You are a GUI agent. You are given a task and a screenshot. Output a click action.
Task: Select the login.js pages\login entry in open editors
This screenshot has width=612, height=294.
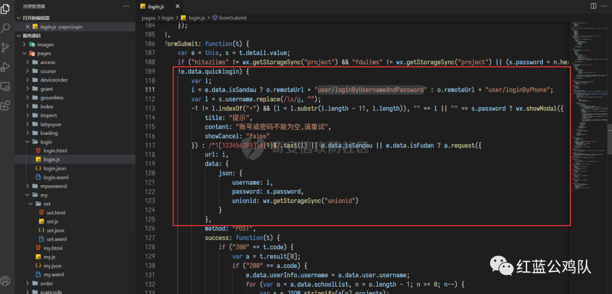point(75,27)
